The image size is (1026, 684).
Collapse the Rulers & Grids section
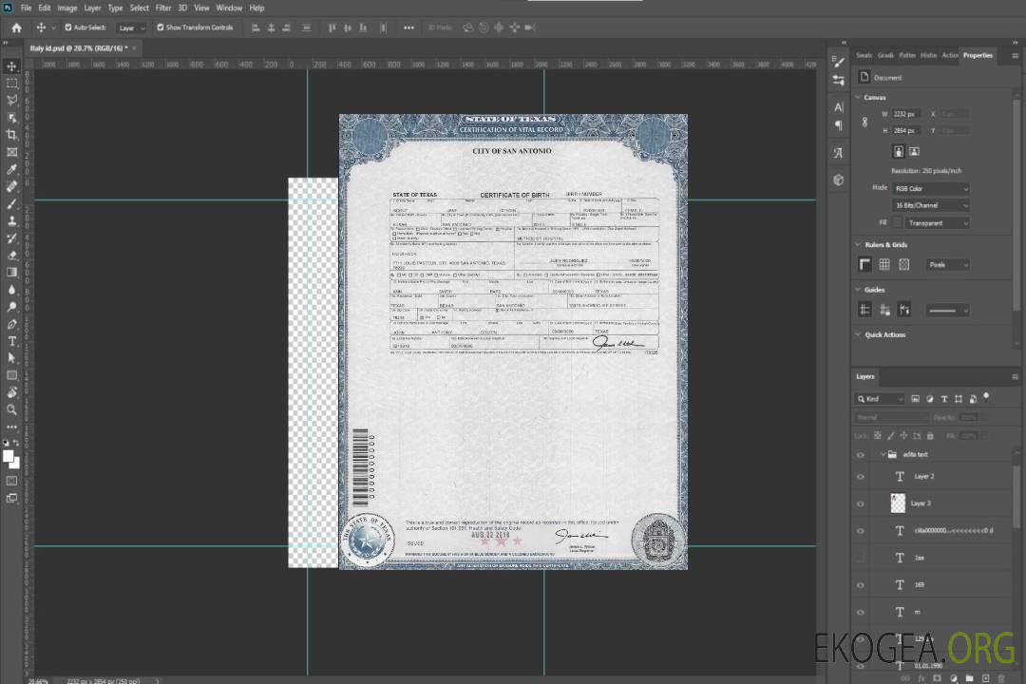(858, 244)
